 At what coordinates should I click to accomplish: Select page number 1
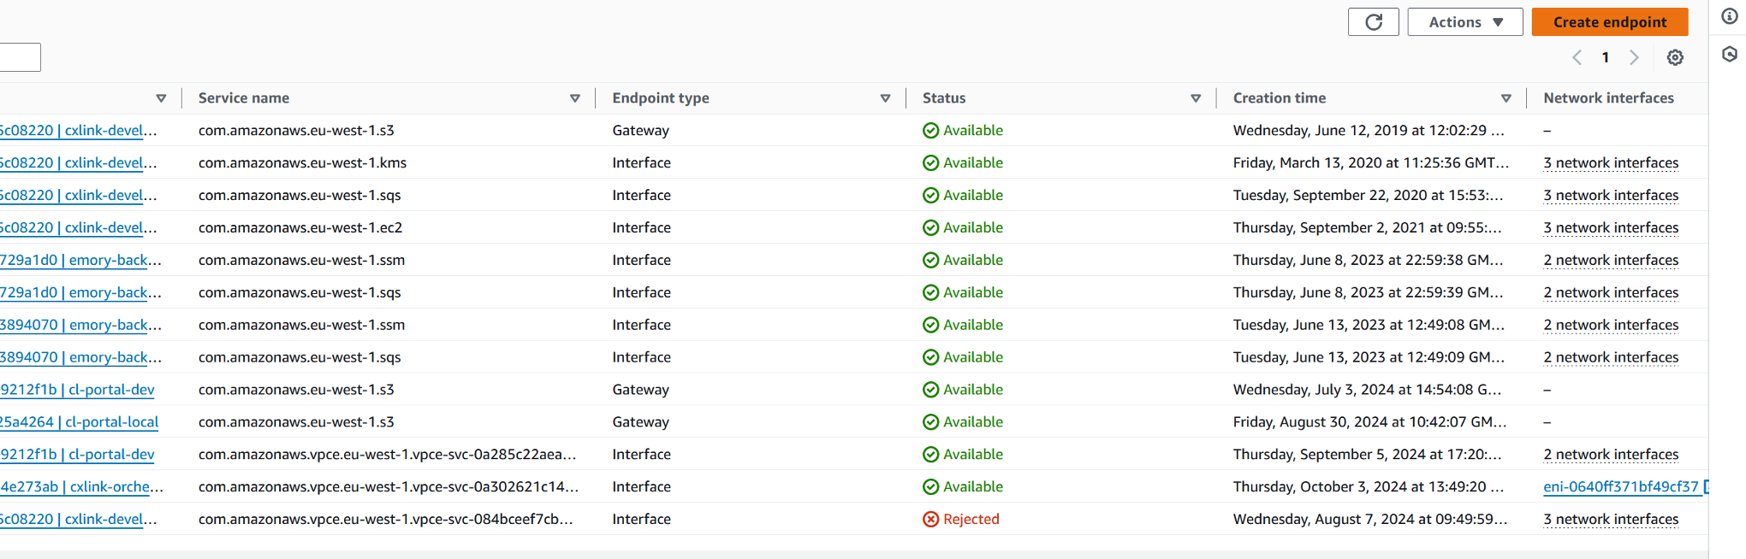(1606, 57)
